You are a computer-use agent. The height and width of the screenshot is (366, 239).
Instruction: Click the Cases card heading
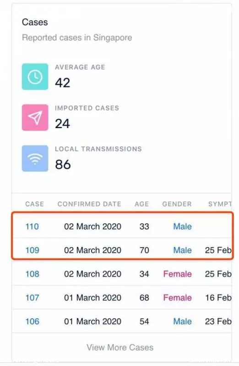35,22
